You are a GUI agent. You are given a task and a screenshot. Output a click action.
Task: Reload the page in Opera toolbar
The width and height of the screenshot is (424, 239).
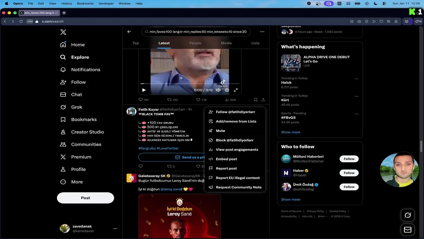click(21, 21)
